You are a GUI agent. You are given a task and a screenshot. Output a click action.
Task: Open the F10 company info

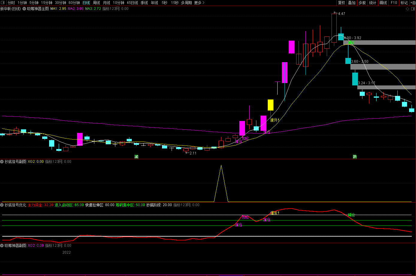point(394,3)
